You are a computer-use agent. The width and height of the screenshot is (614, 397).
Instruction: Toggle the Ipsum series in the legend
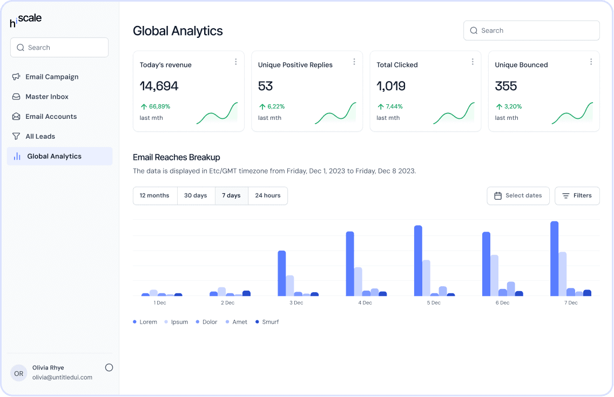(176, 322)
